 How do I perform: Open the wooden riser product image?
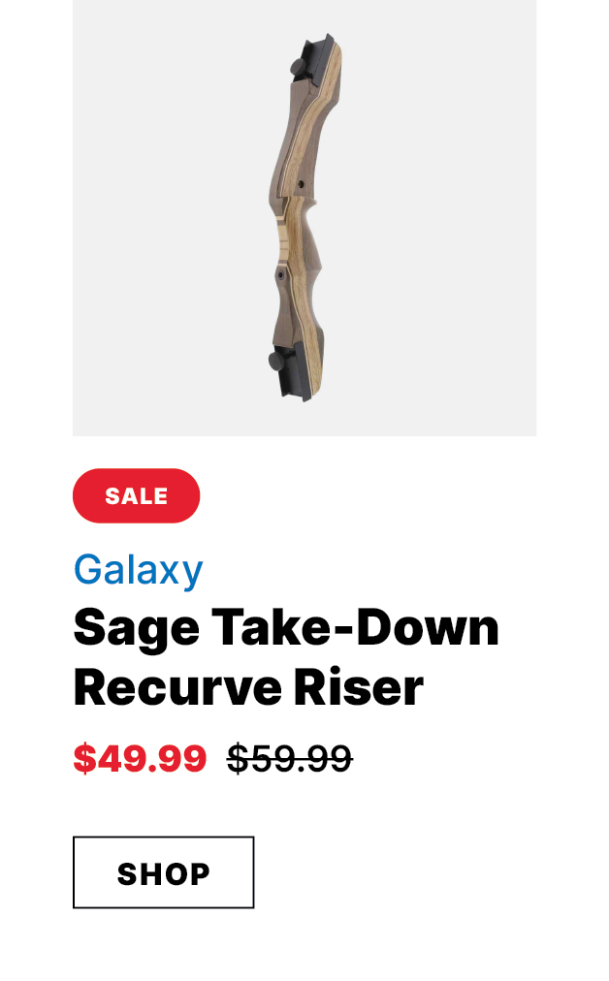coord(304,218)
